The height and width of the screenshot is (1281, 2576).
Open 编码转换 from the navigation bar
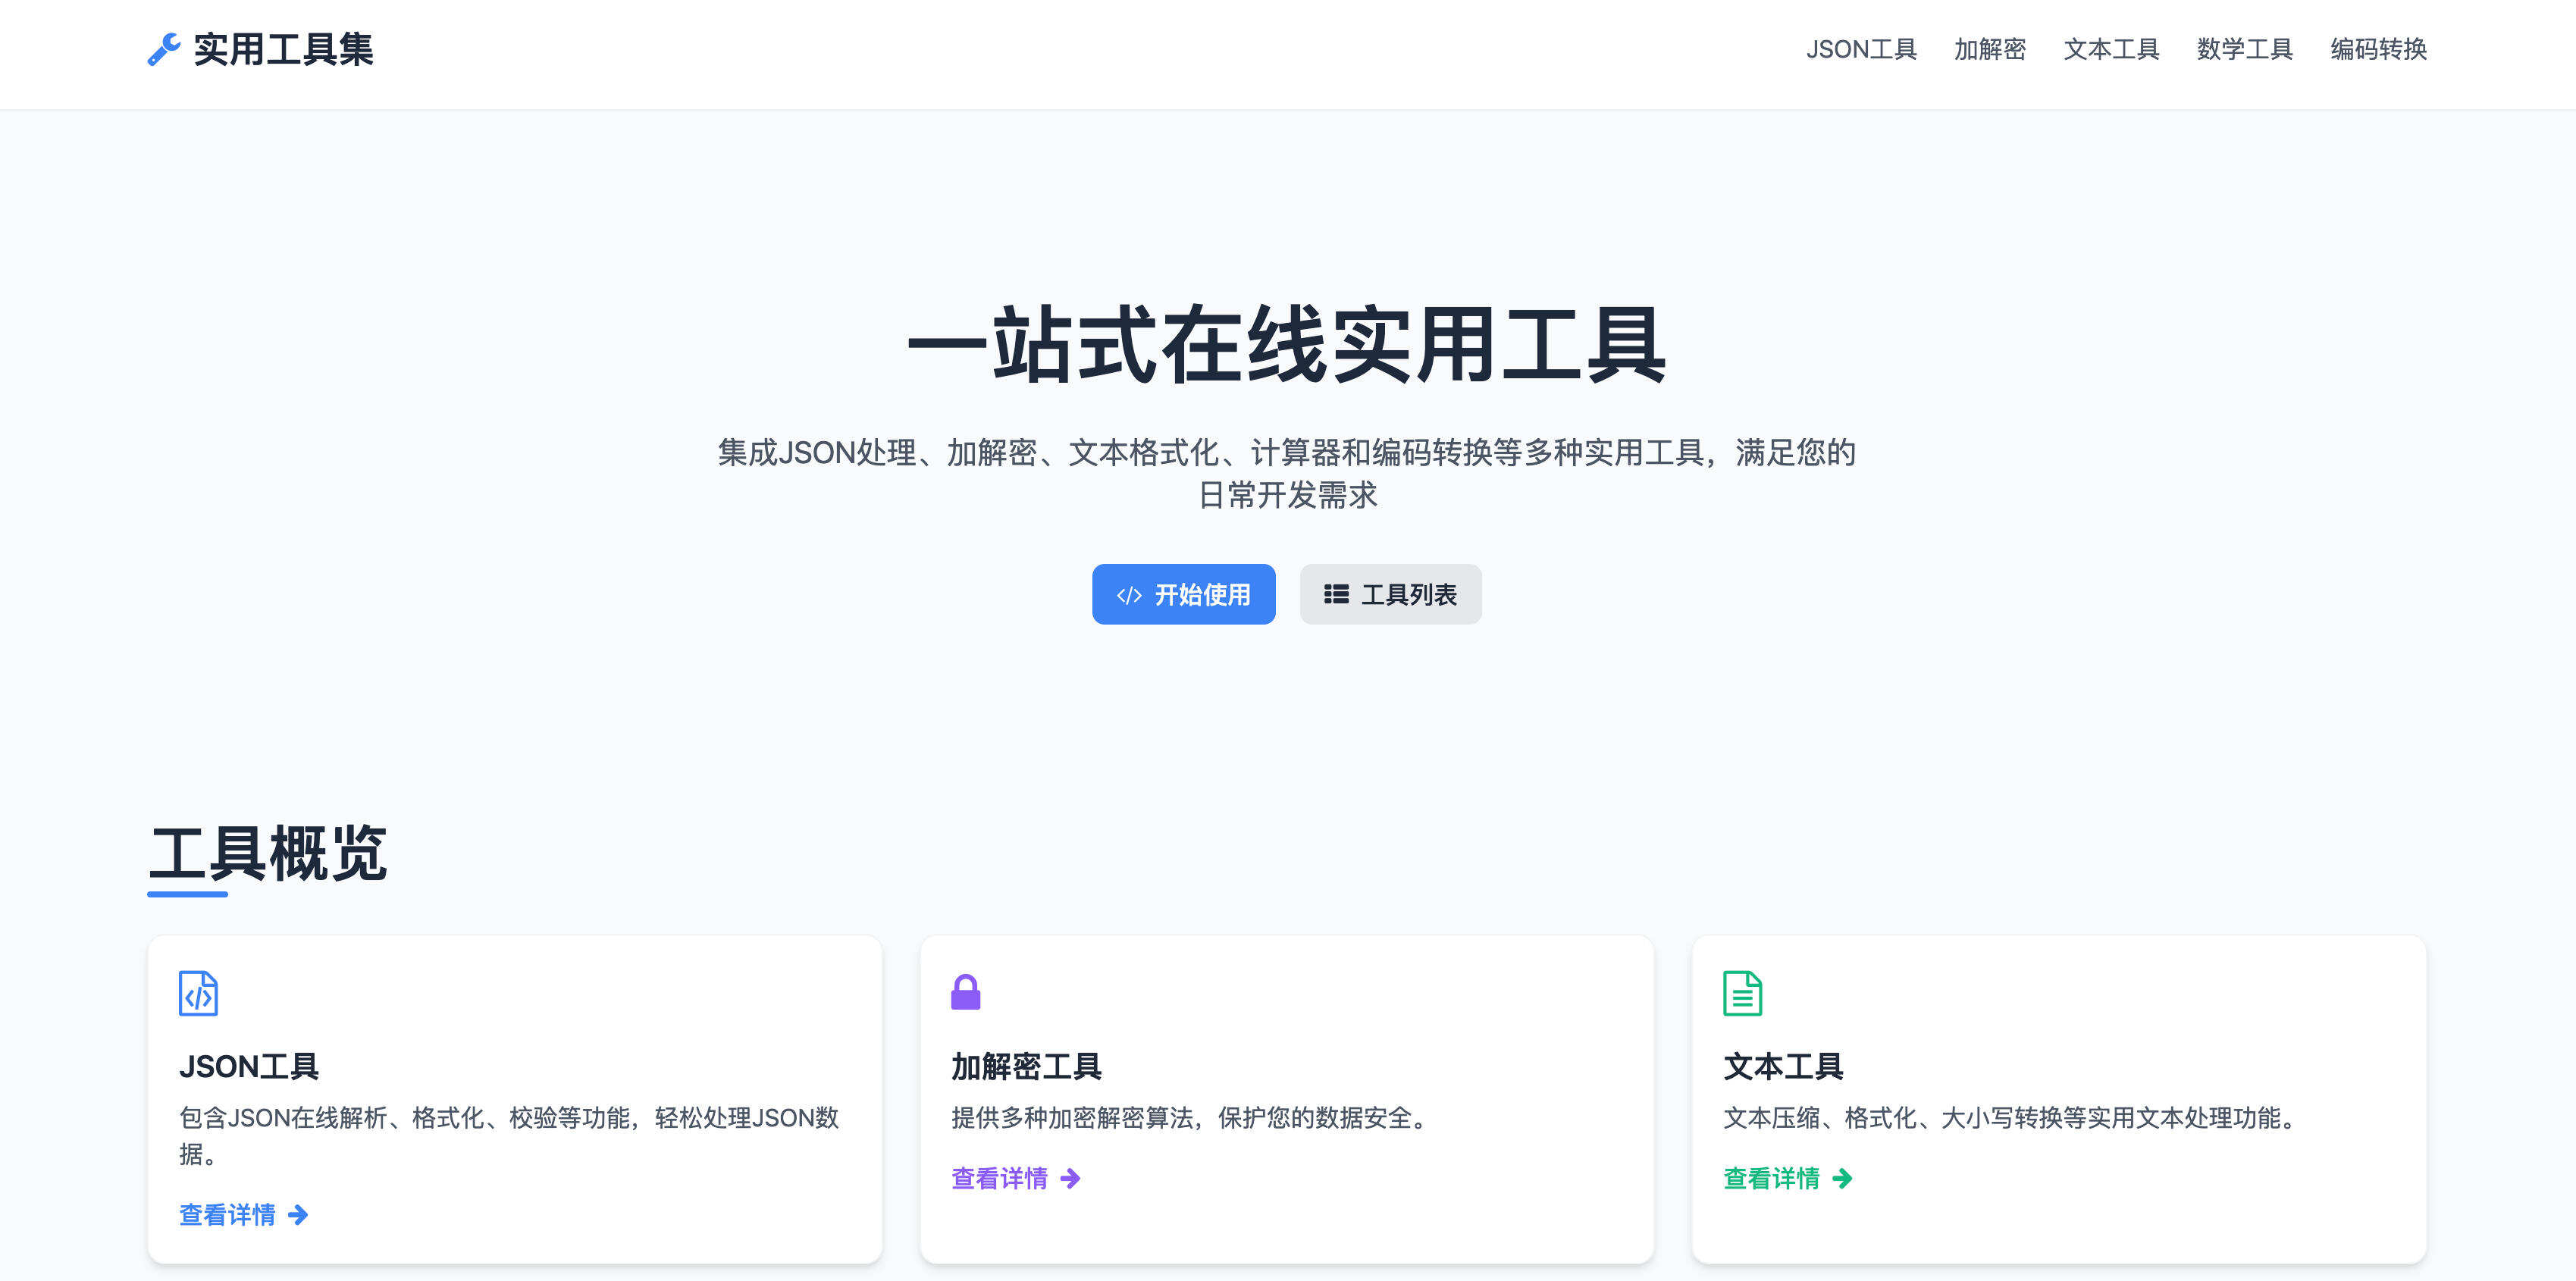[2377, 49]
